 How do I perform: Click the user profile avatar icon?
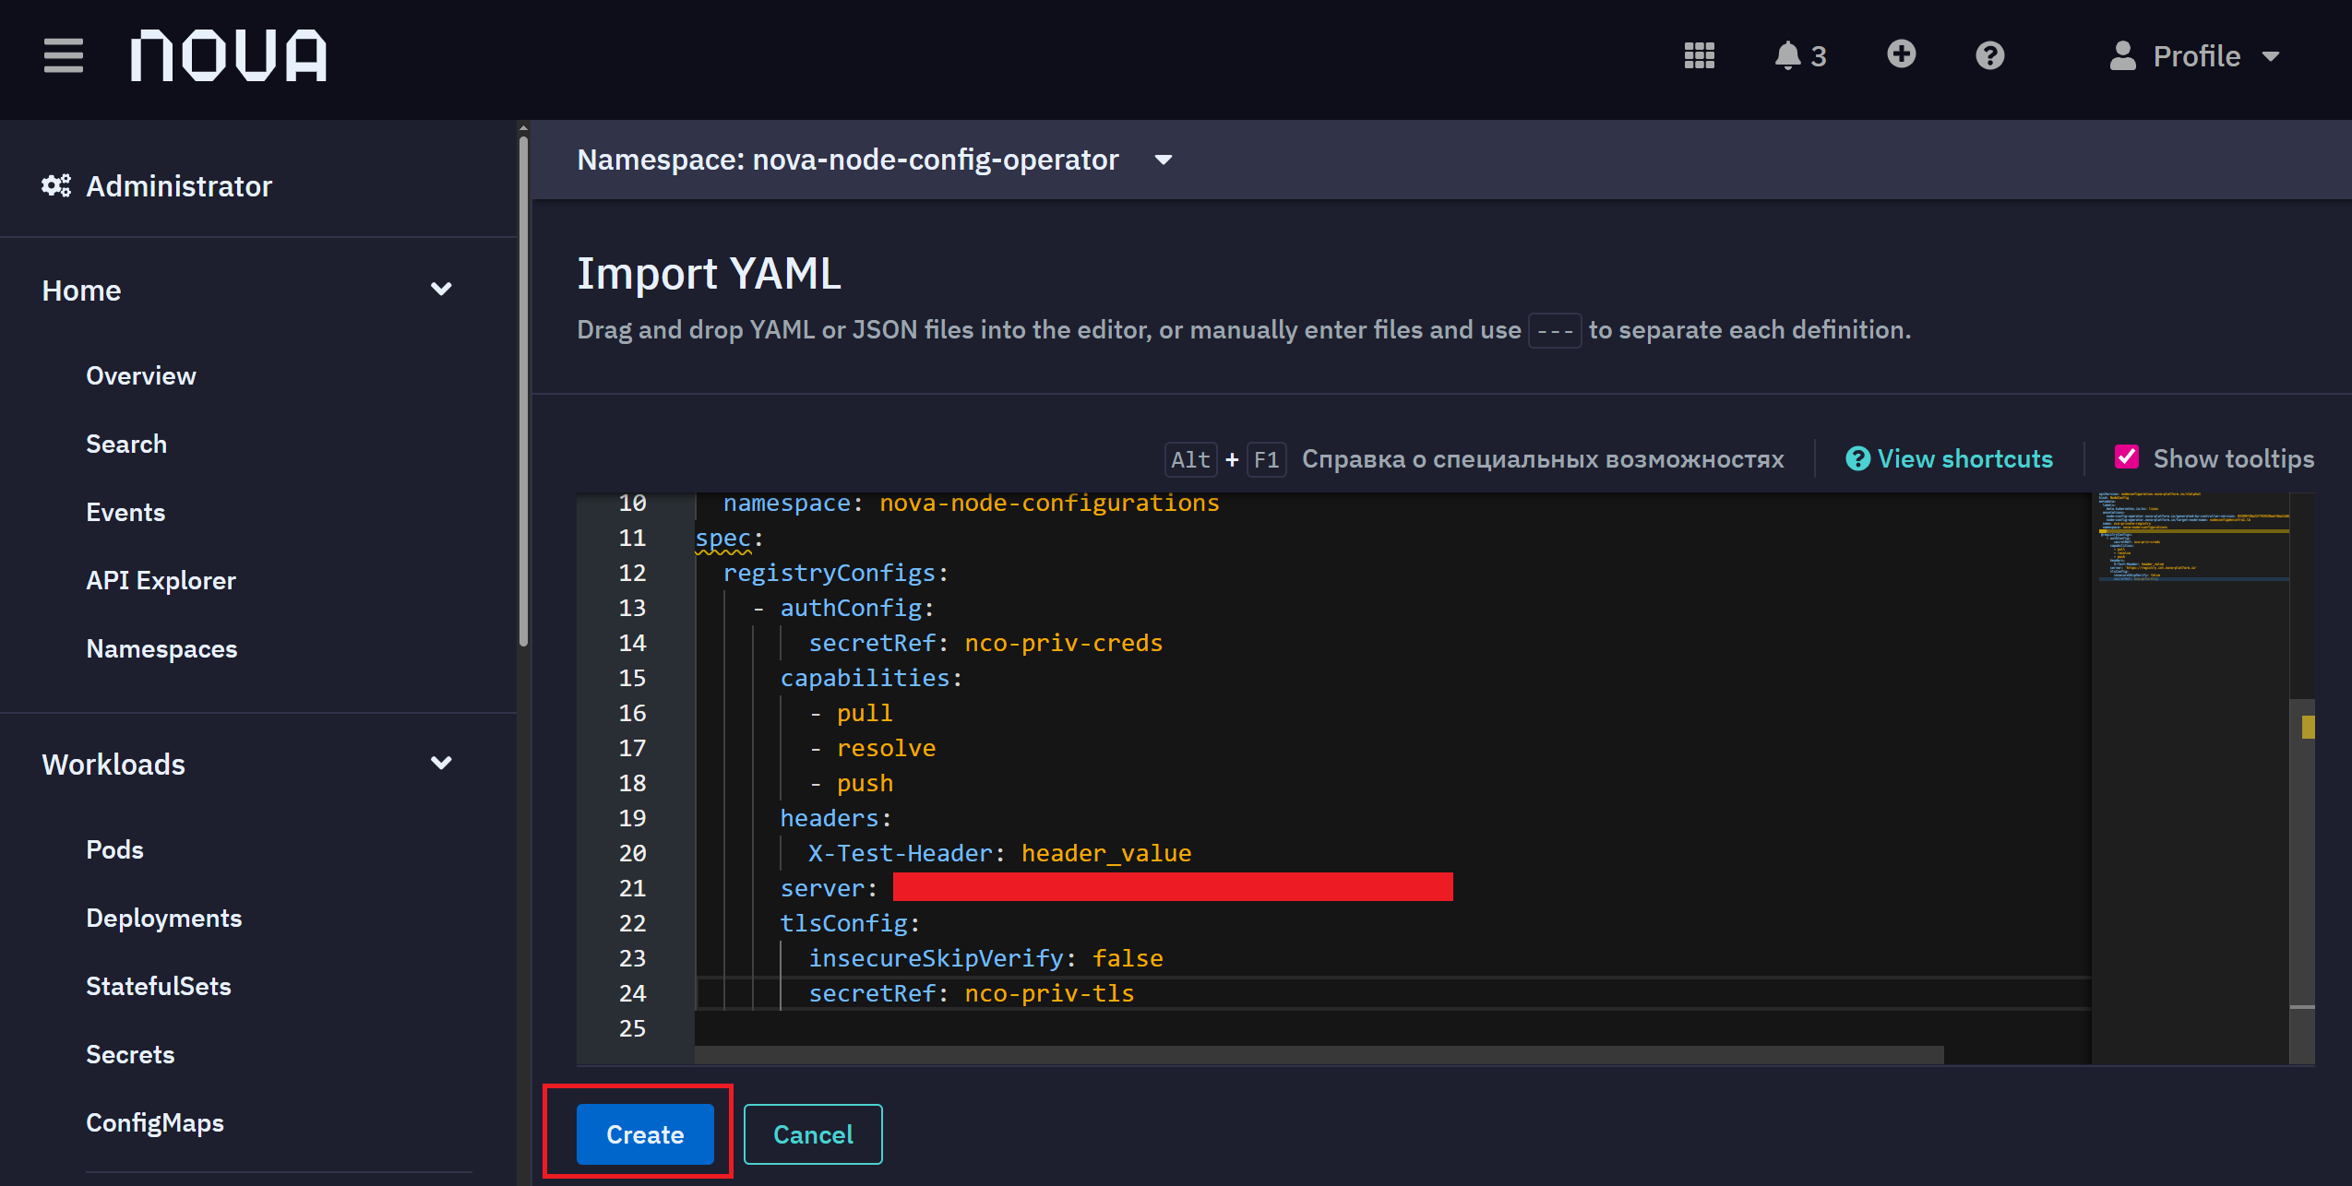click(x=2122, y=55)
